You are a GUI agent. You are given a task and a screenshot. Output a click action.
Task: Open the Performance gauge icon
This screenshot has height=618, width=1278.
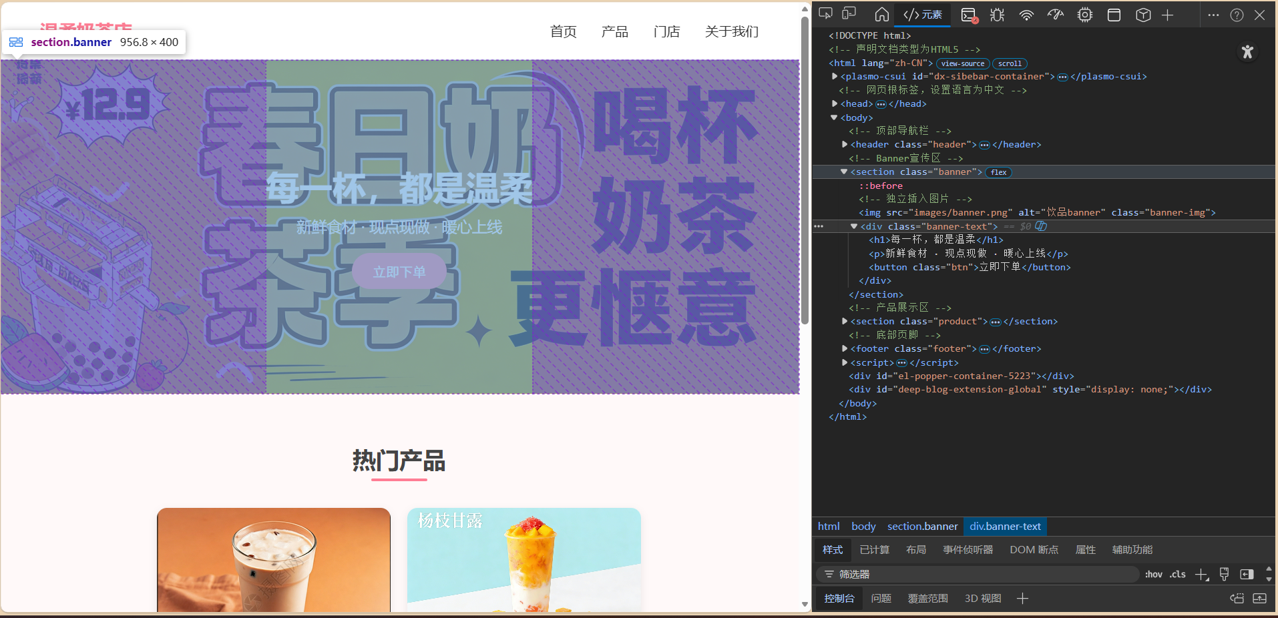1056,15
